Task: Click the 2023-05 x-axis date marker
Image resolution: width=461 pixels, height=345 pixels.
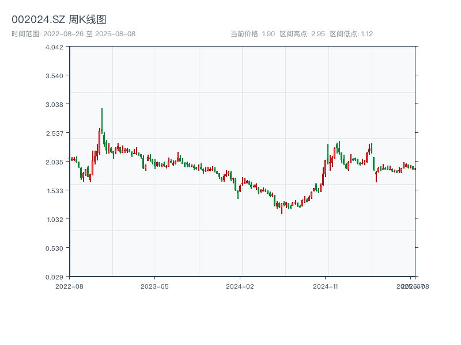Action: (154, 286)
